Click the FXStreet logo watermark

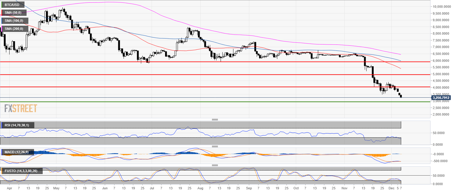click(x=21, y=108)
